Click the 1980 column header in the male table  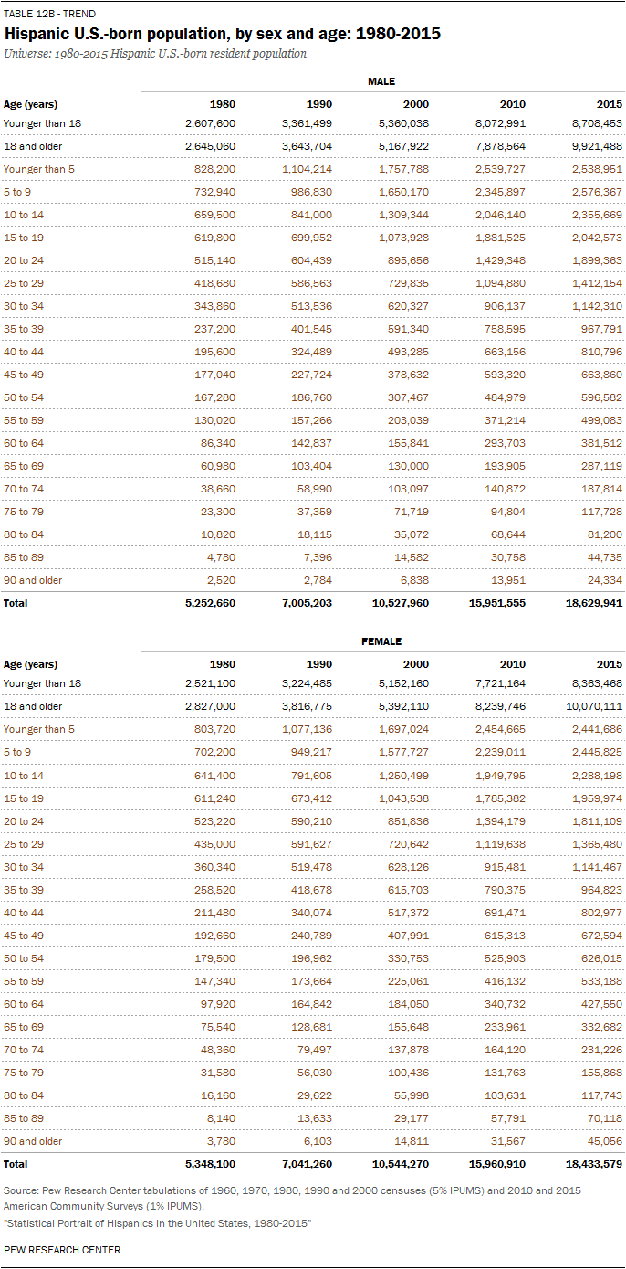click(223, 104)
